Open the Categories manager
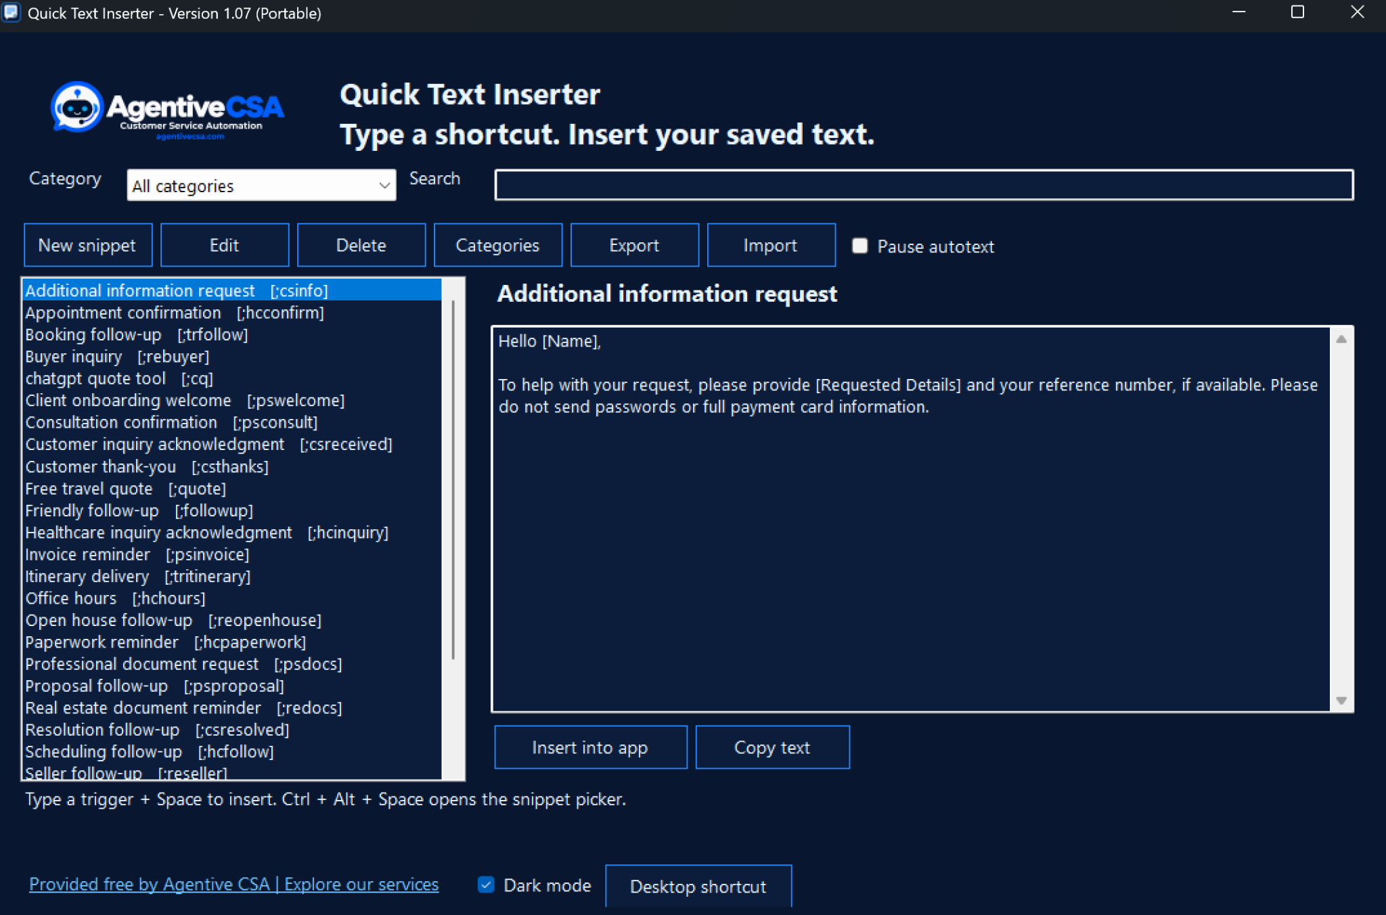This screenshot has width=1386, height=915. 498,245
